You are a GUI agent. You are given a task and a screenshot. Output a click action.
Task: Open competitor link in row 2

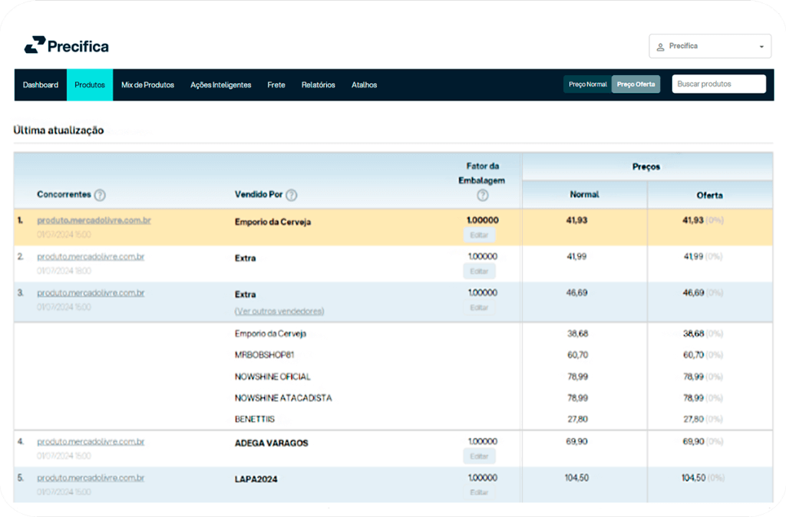pyautogui.click(x=91, y=256)
